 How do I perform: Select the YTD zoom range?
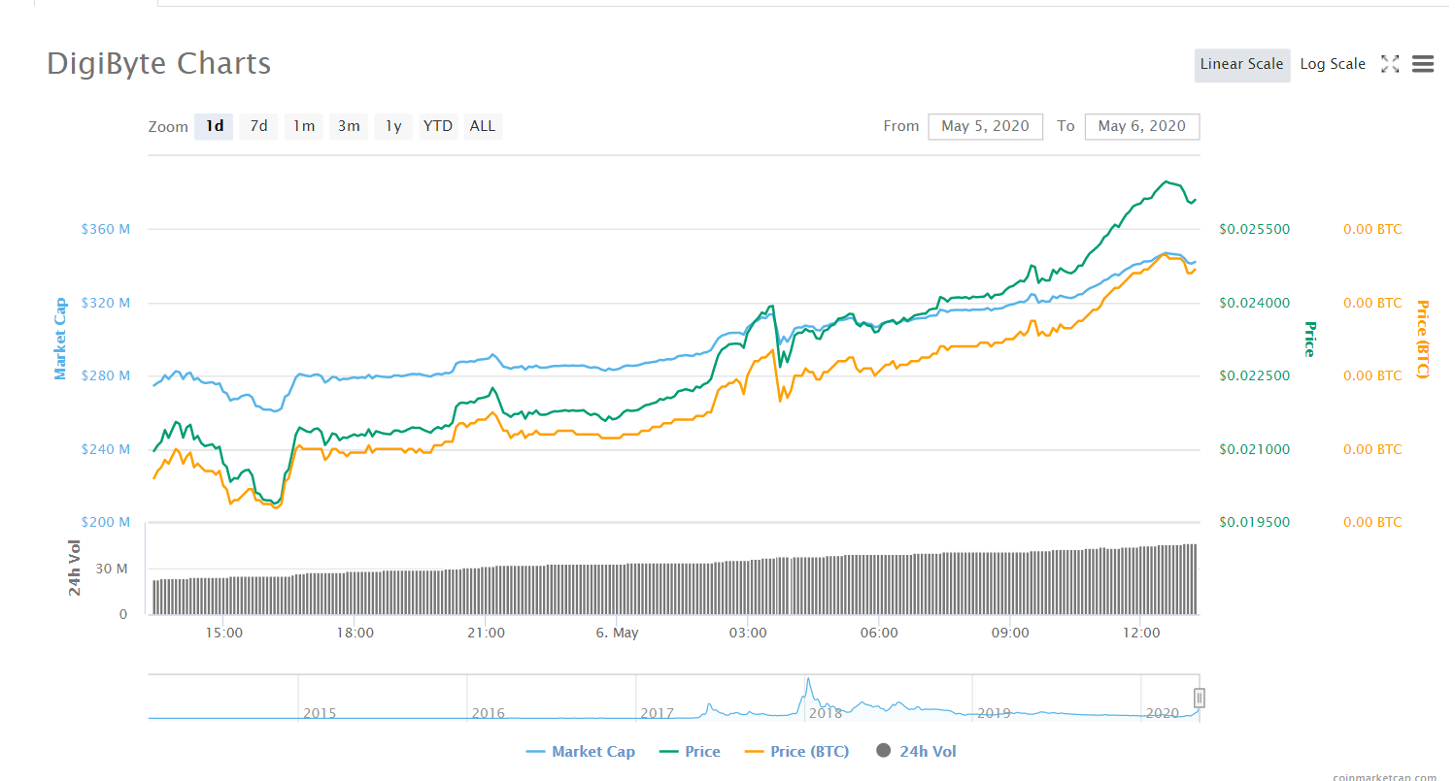point(438,126)
